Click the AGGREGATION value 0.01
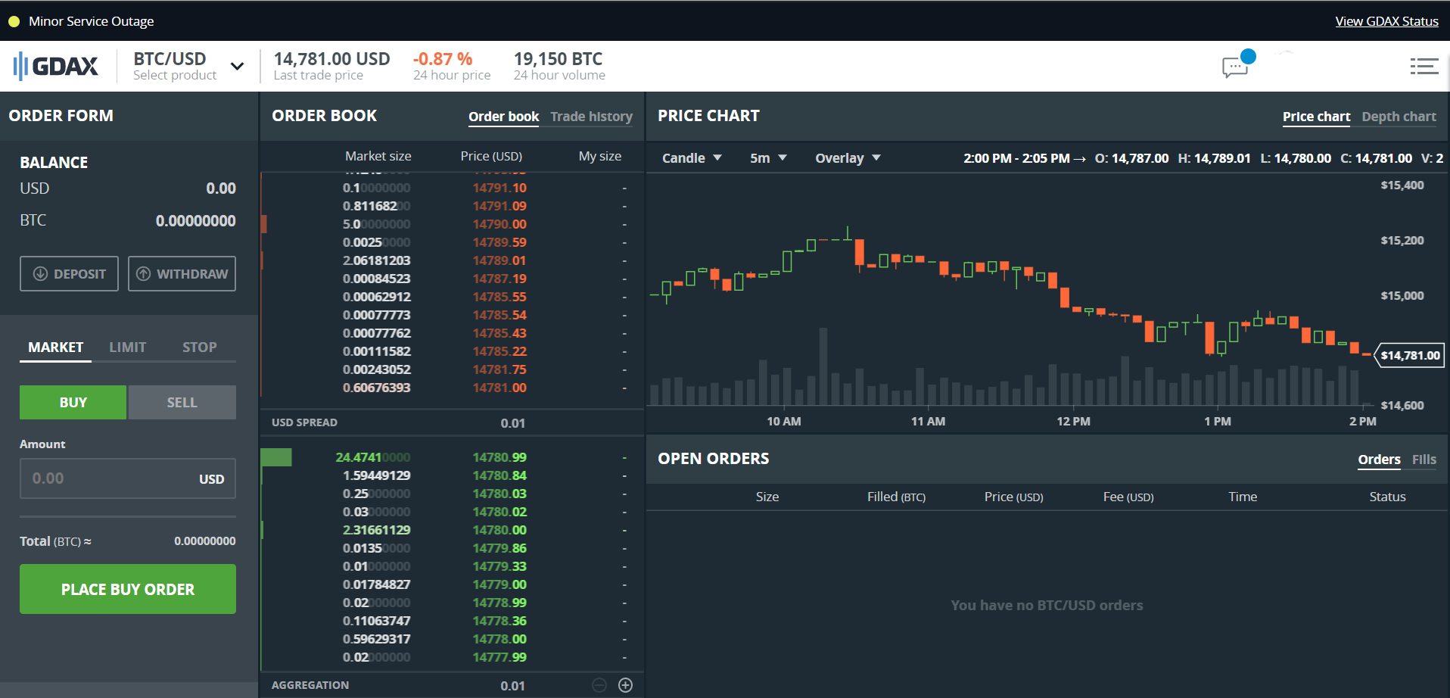This screenshot has height=698, width=1450. [512, 686]
